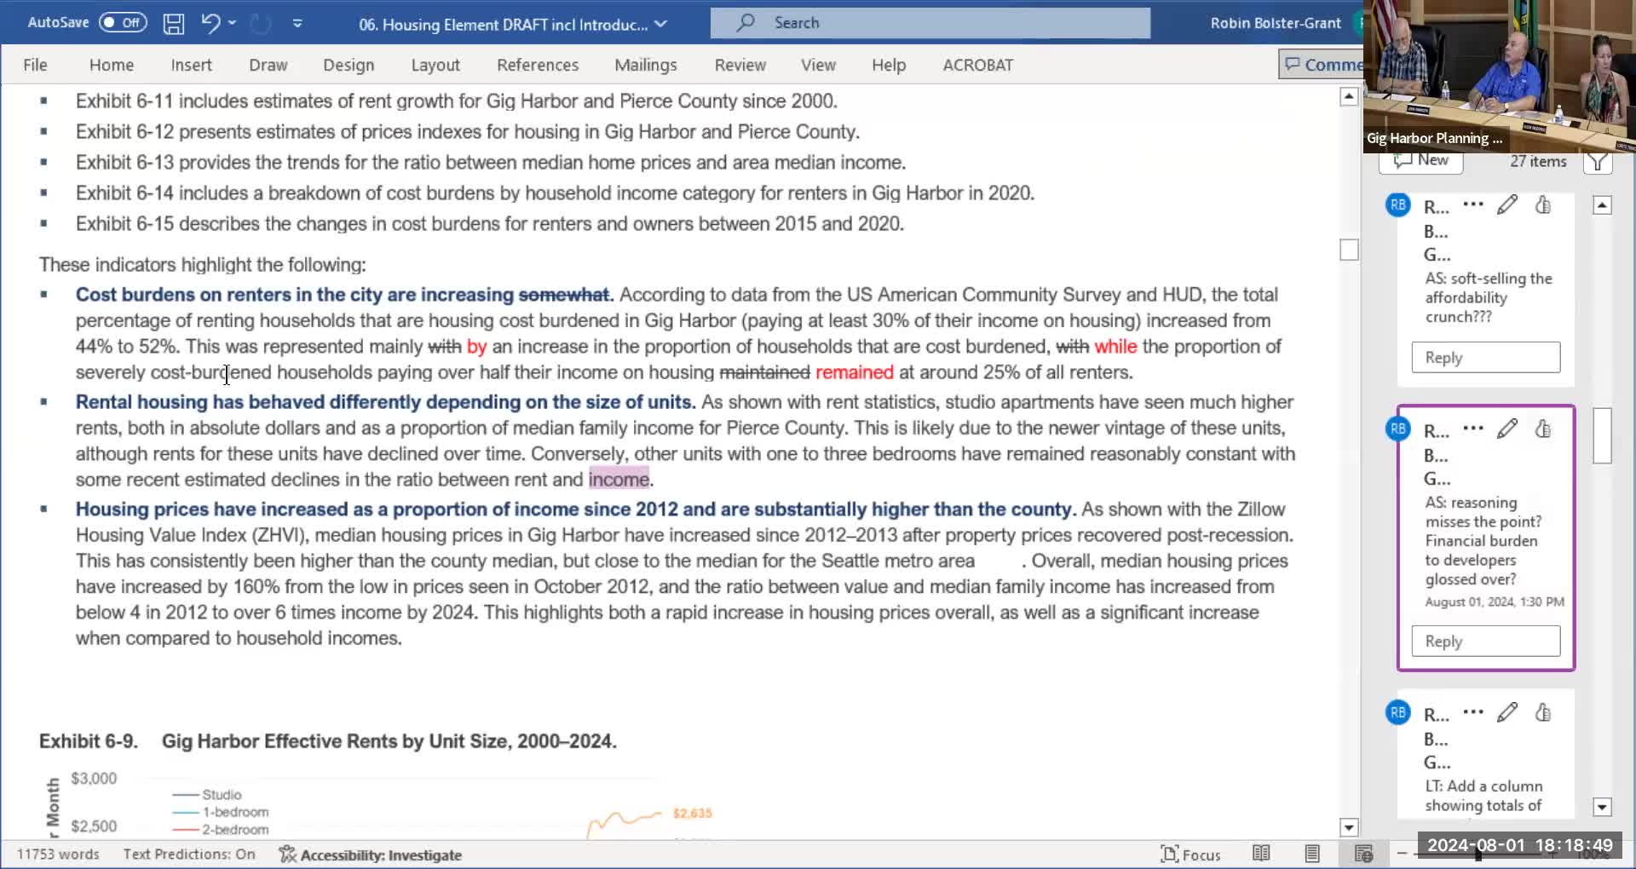Like the 'LT: Add a column' comment

coord(1543,712)
